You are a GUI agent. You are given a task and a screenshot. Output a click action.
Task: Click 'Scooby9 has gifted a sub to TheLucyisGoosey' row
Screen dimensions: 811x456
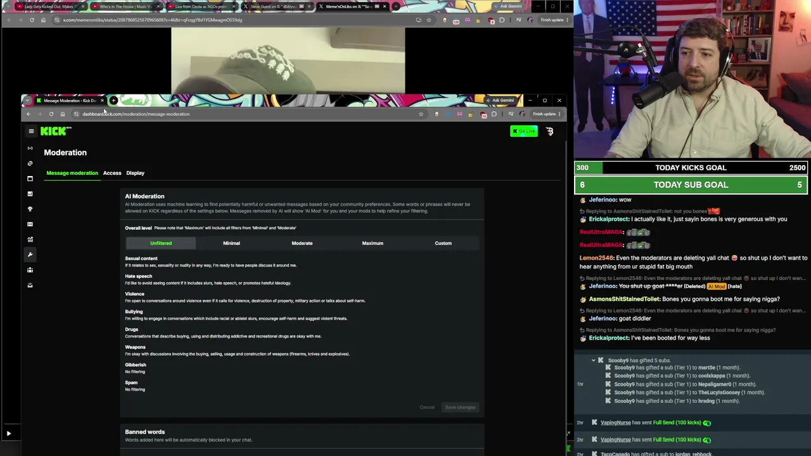click(685, 393)
